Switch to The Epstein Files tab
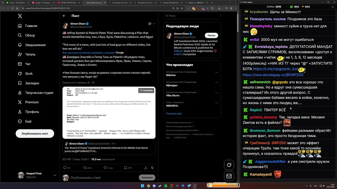This screenshot has height=189, width=337. (145, 3)
